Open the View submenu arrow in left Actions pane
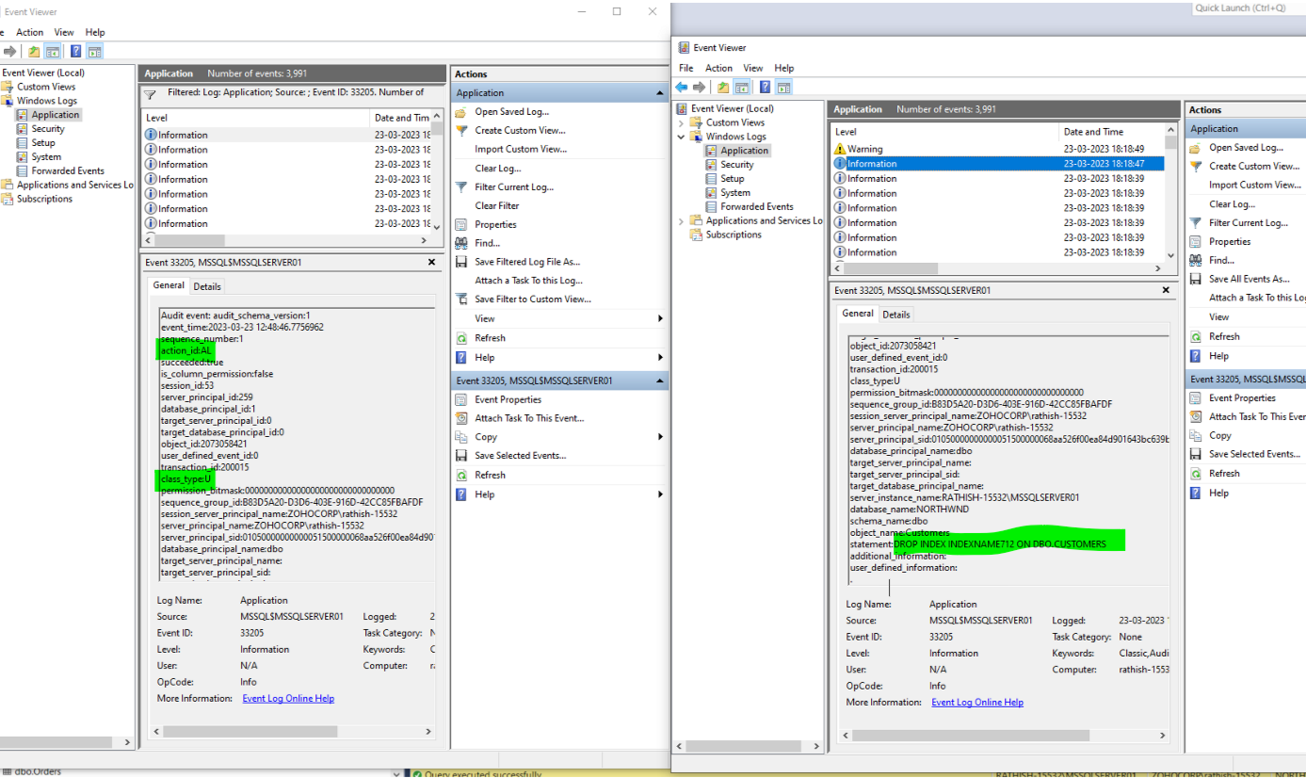The image size is (1306, 778). click(x=660, y=319)
